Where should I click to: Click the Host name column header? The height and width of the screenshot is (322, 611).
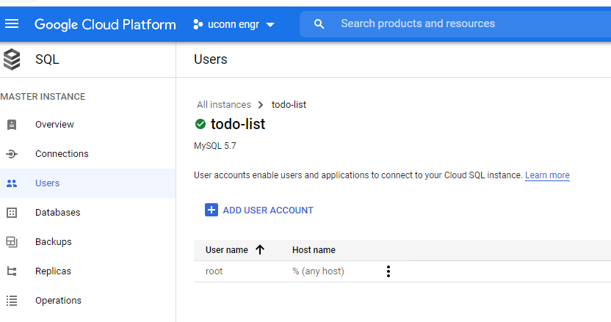click(x=314, y=250)
